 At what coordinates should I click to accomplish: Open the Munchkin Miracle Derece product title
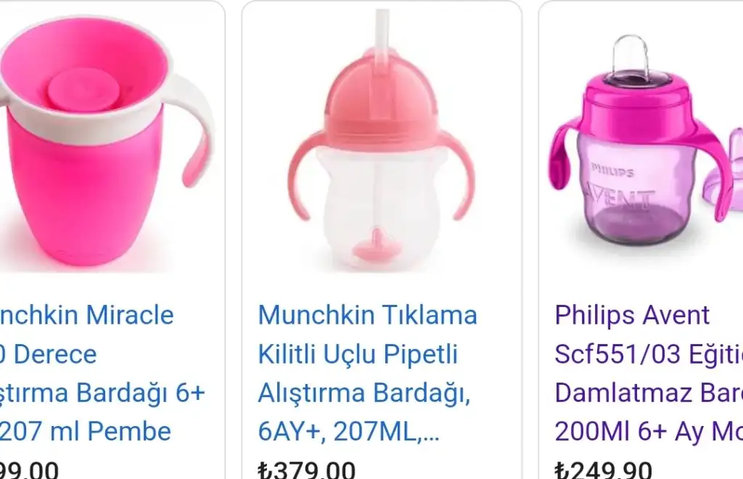(x=102, y=373)
